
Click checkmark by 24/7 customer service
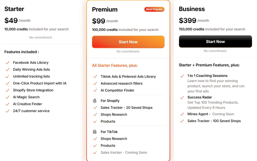pyautogui.click(x=7, y=111)
